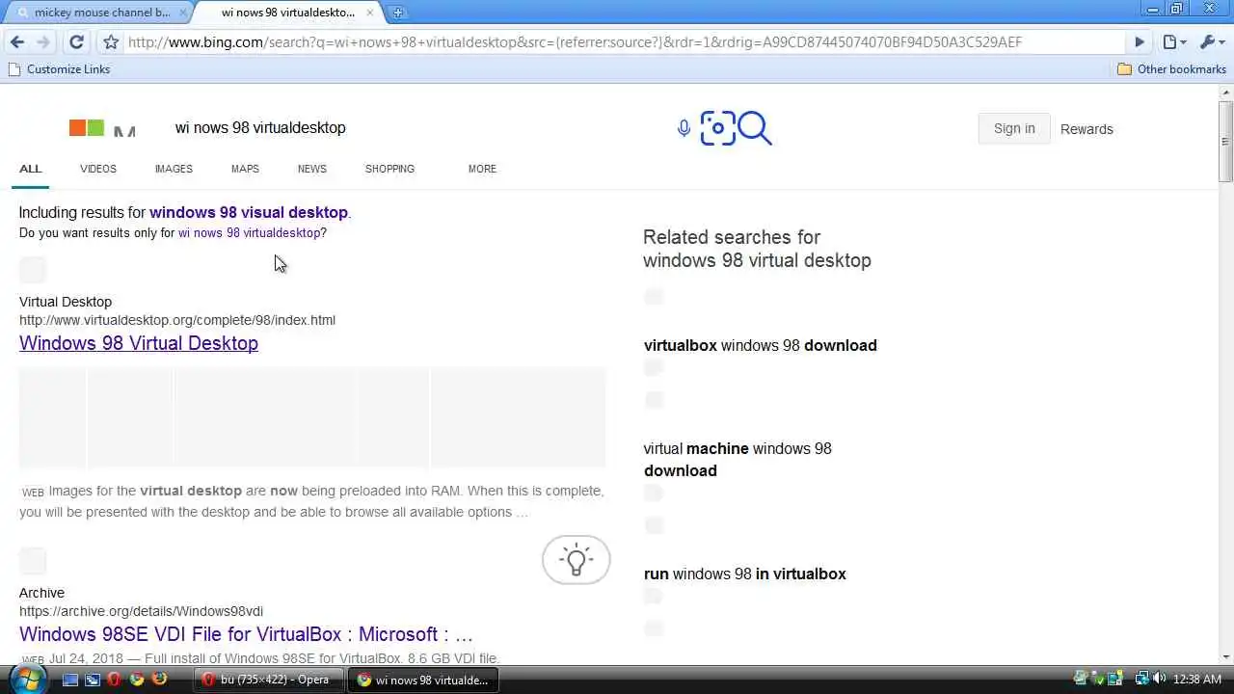Start voice search with the microphone icon
The image size is (1234, 694).
pyautogui.click(x=684, y=128)
